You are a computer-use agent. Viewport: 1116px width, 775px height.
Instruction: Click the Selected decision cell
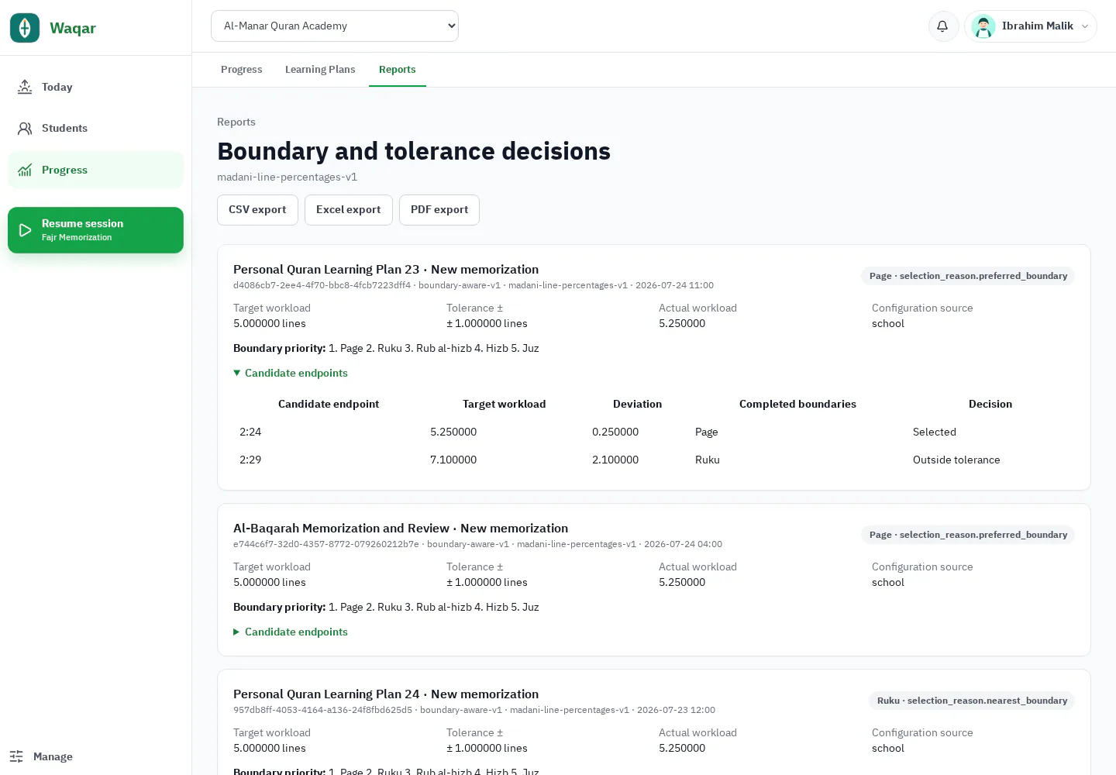(x=935, y=432)
